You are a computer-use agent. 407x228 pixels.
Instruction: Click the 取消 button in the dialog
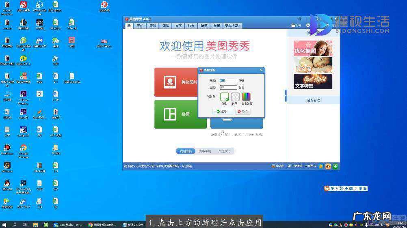point(242,111)
